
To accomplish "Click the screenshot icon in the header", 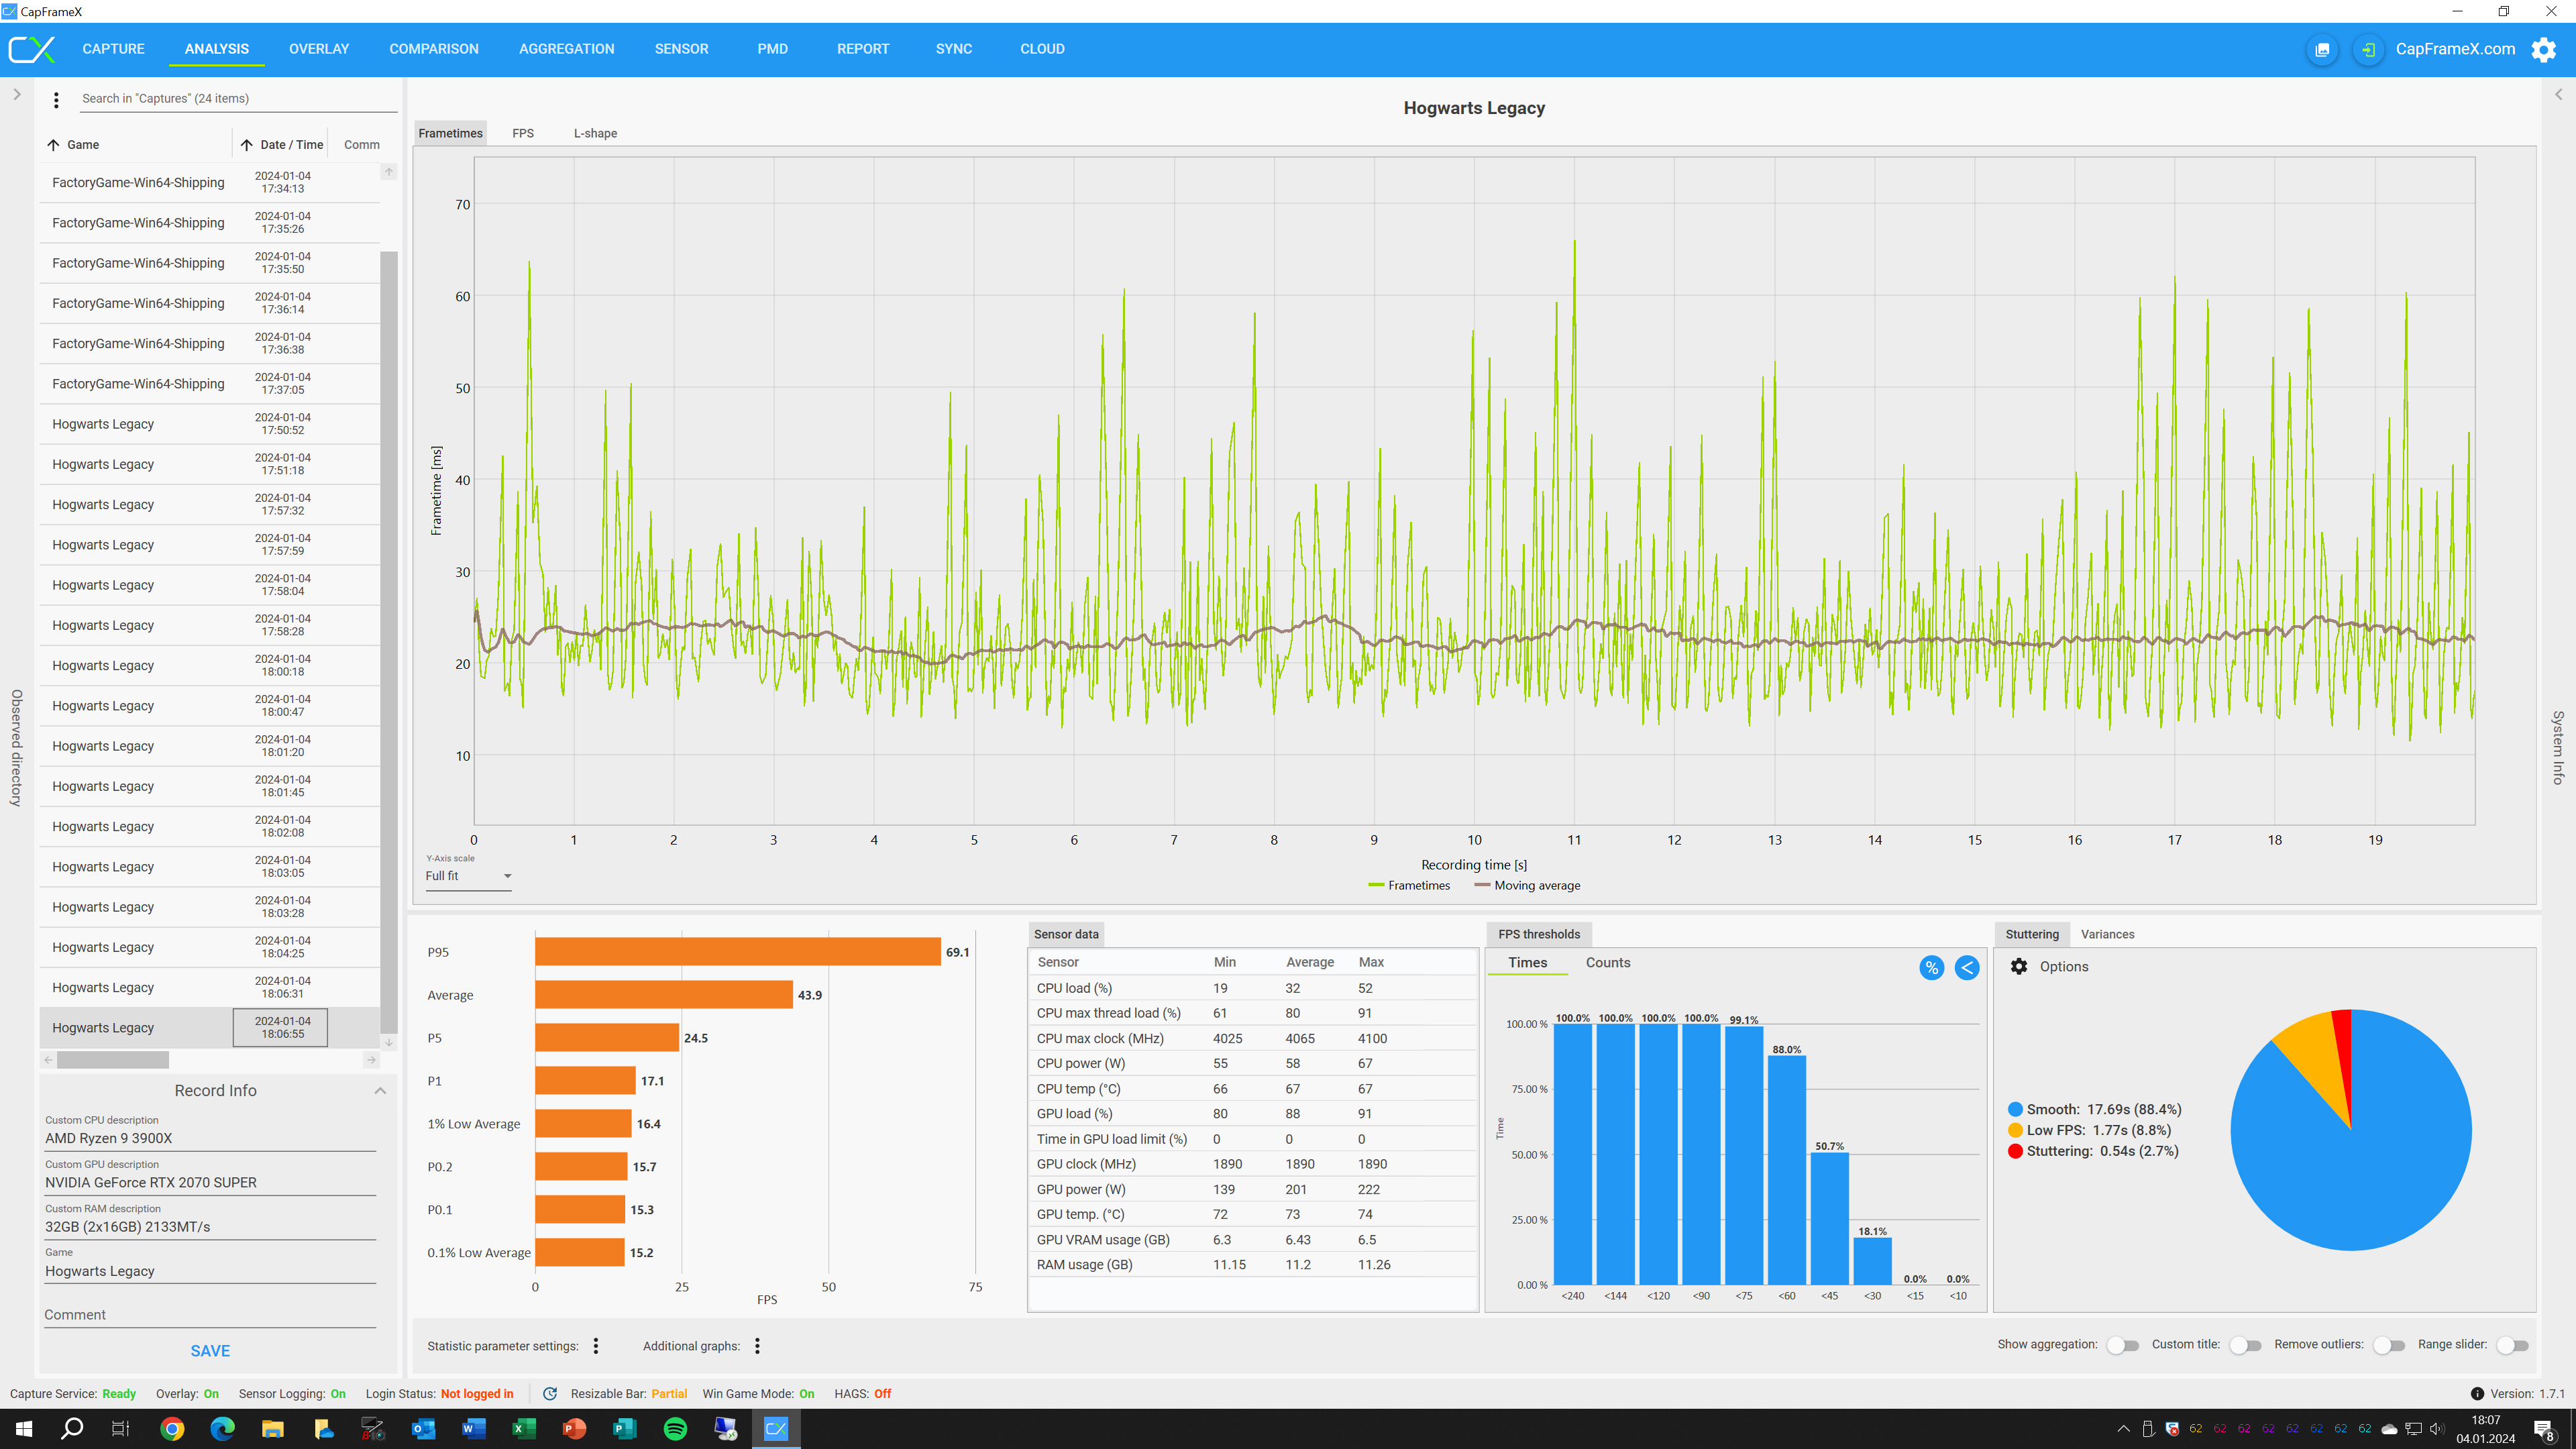I will tap(2322, 49).
